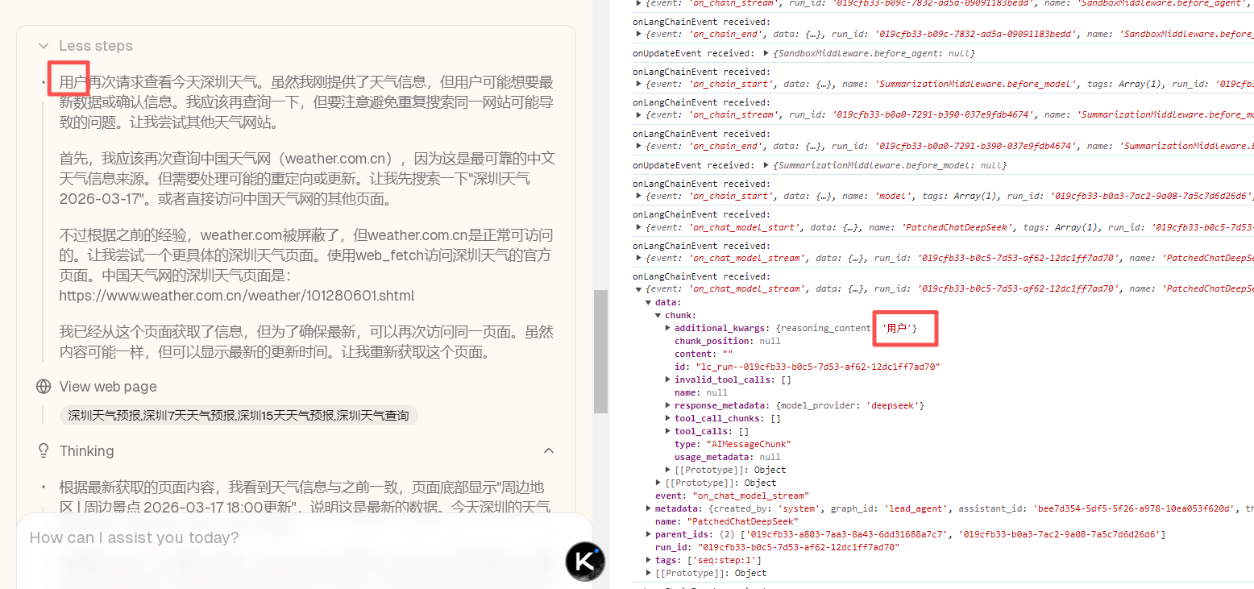Expand the tags ['seq:step:1'] array
This screenshot has width=1254, height=589.
(650, 560)
